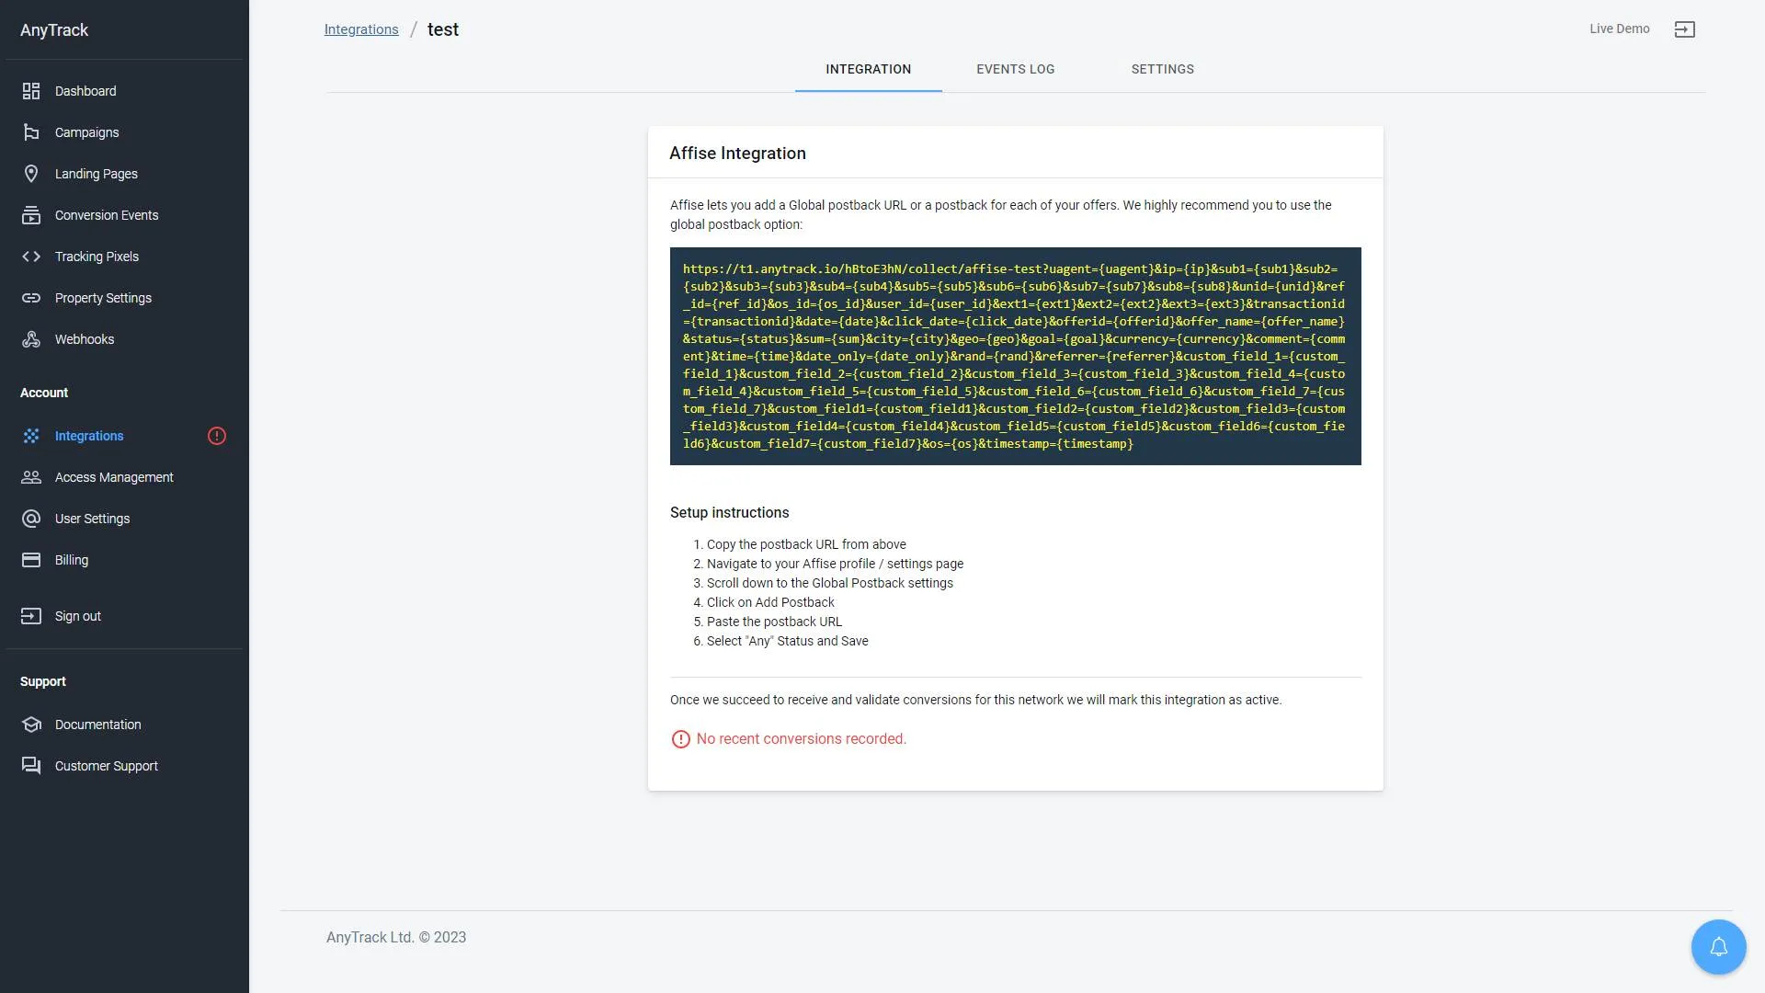1765x993 pixels.
Task: Click step 'Click on Add Postback'
Action: pos(770,602)
